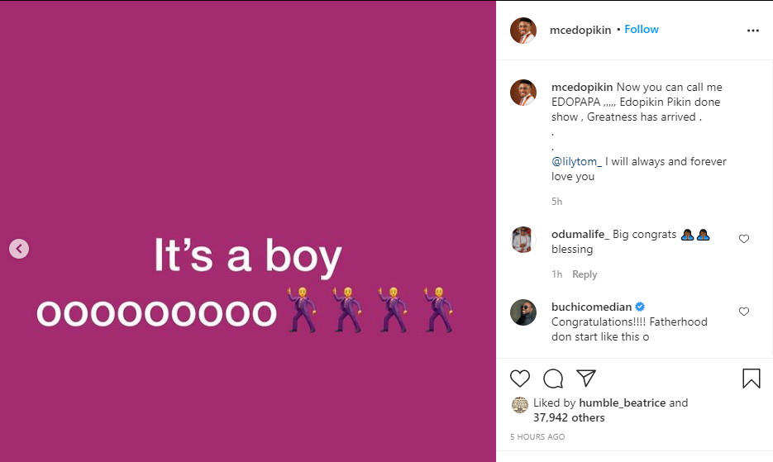Viewport: 773px width, 462px height.
Task: Go to previous slide with left arrow
Action: click(x=18, y=248)
